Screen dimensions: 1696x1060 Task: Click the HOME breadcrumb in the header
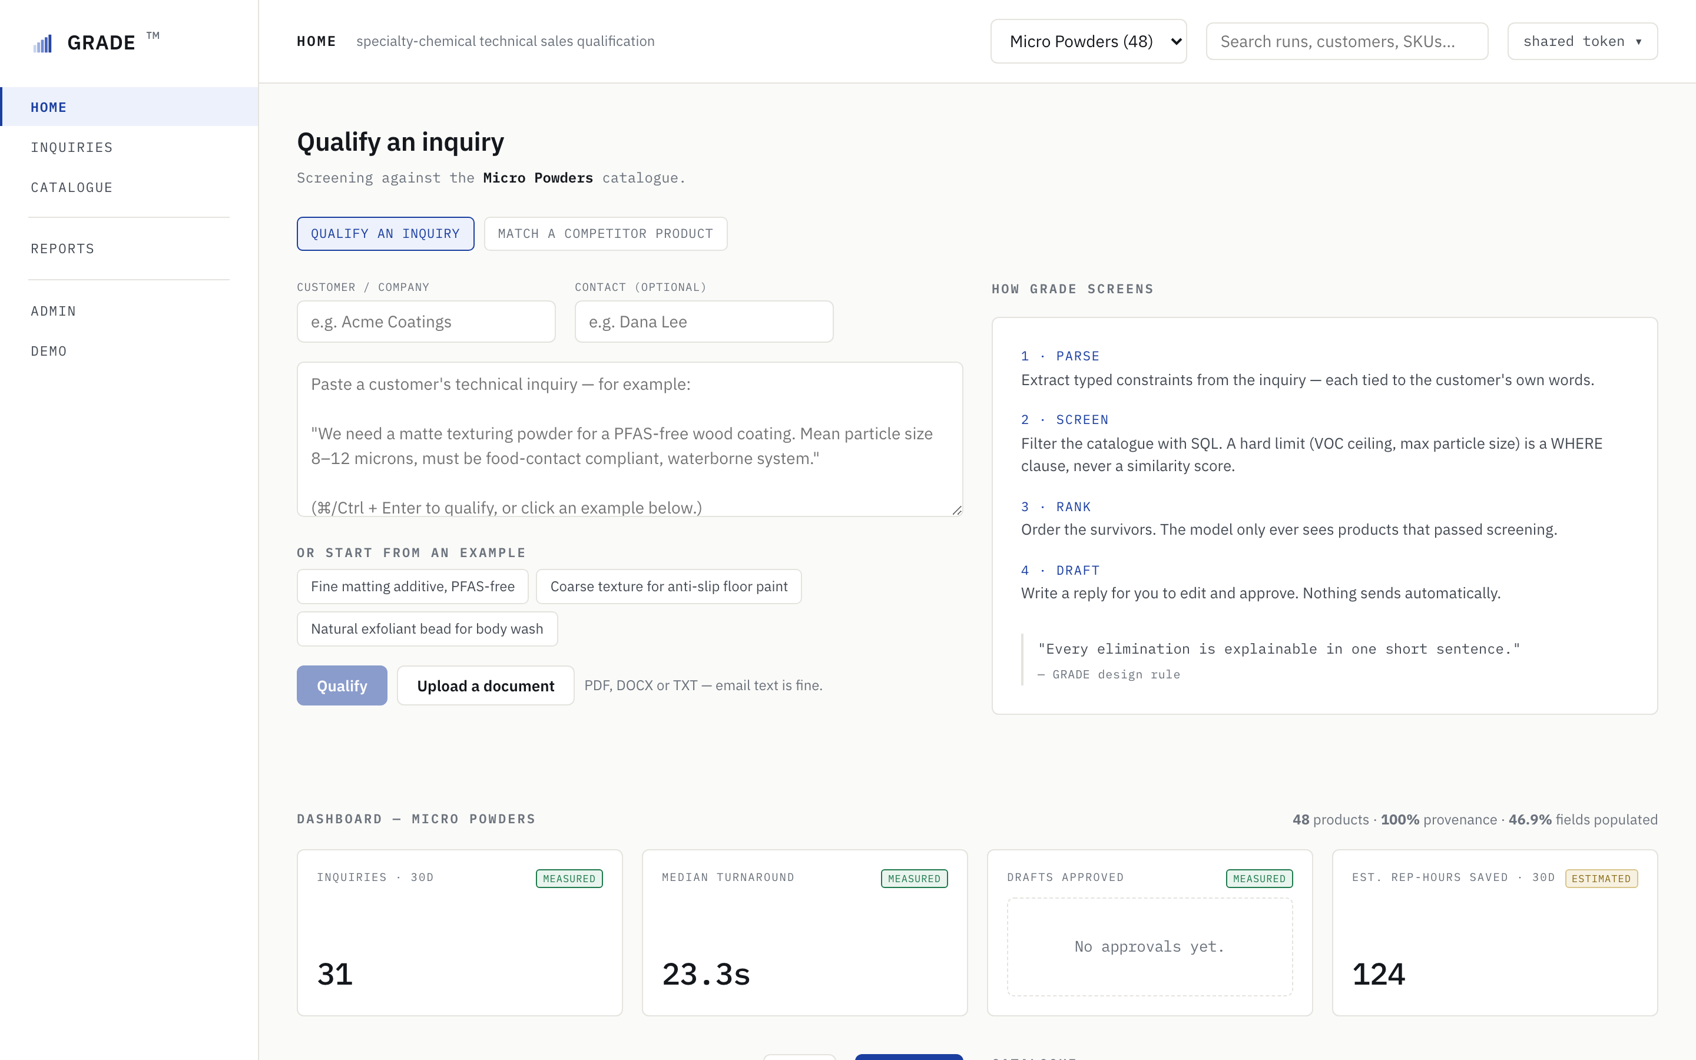[316, 41]
